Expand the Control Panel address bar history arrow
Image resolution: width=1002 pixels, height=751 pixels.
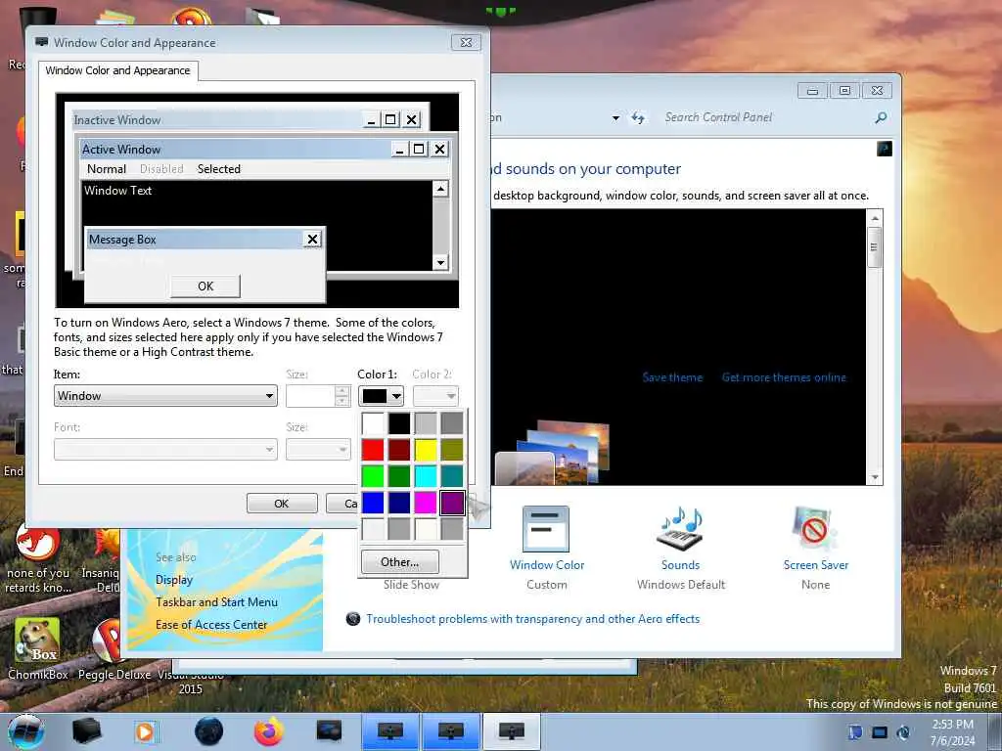click(x=615, y=118)
